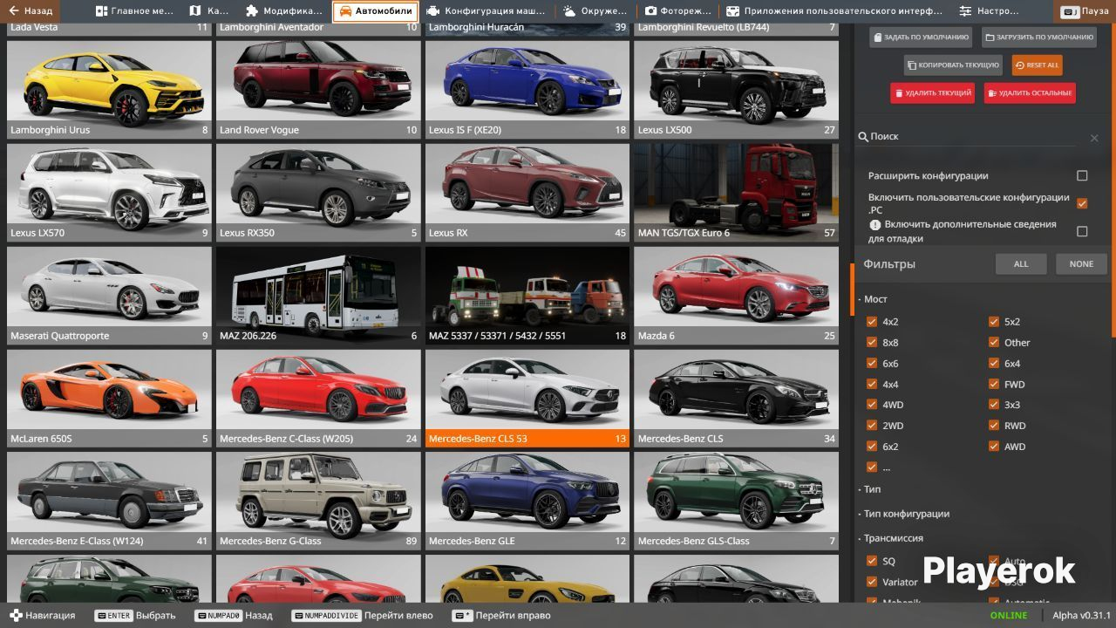Click the Копировать текущую button
This screenshot has height=628, width=1116.
(x=953, y=65)
